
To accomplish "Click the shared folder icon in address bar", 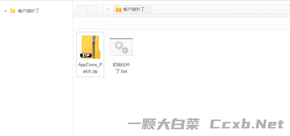I will (119, 10).
